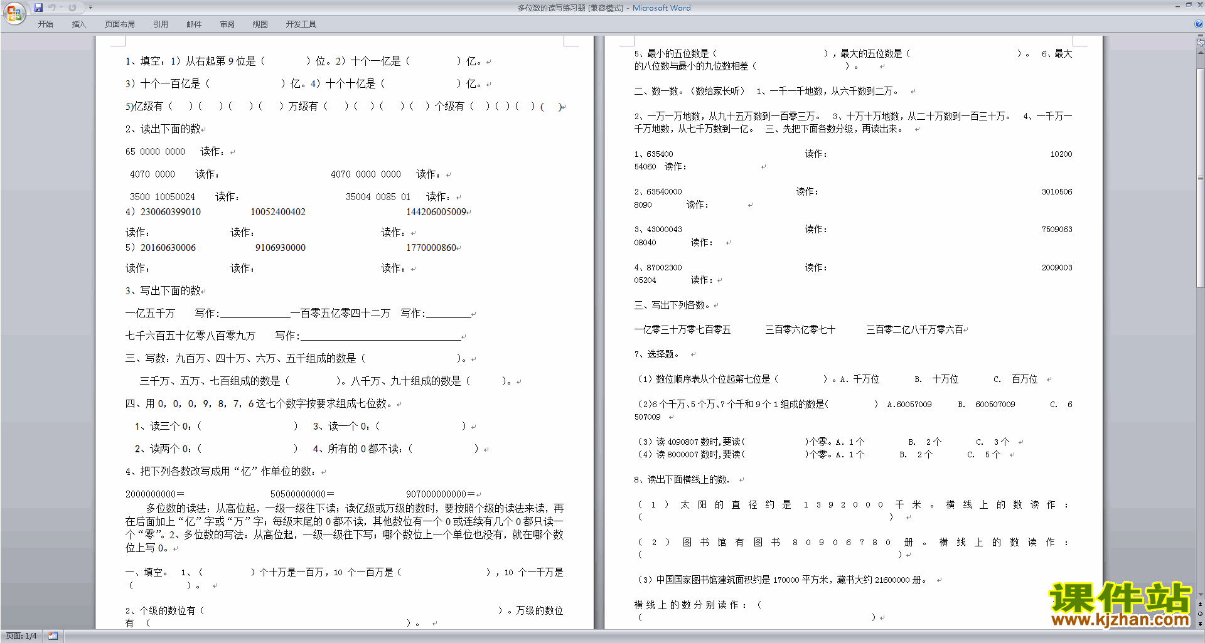Open the 开发工具 ribbon tab
Image resolution: width=1205 pixels, height=643 pixels.
click(x=301, y=24)
